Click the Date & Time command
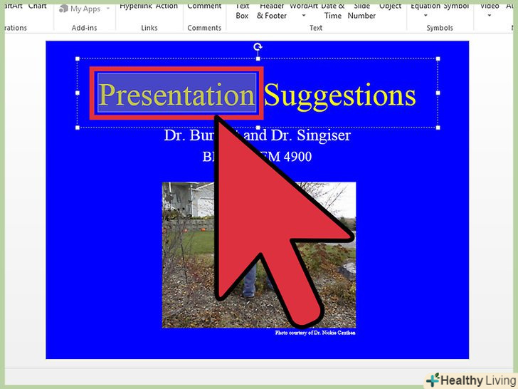The width and height of the screenshot is (518, 389). [x=333, y=11]
